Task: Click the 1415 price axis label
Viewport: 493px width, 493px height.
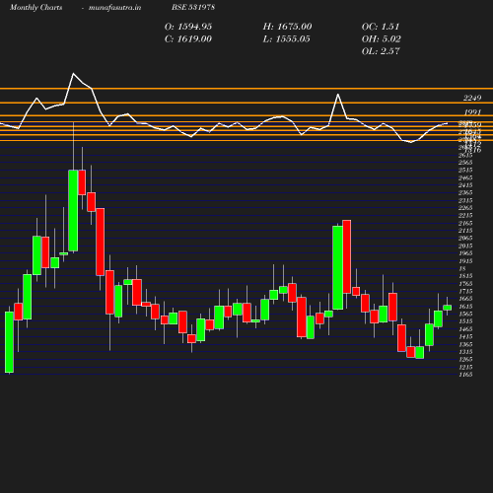Action: pyautogui.click(x=465, y=337)
